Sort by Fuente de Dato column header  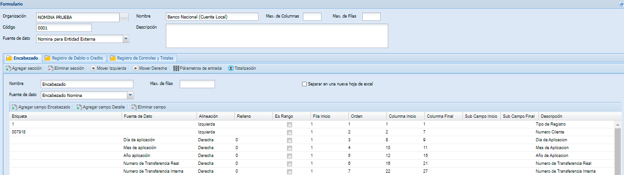[159, 116]
